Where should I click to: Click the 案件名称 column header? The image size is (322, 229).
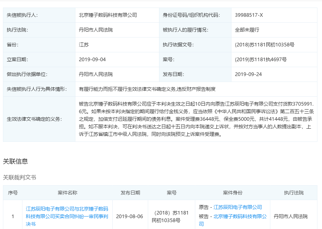point(67,193)
